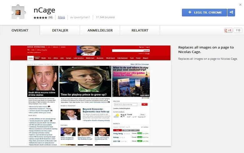This screenshot has width=244, height=153.
Task: Click the nCage puzzle-piece extension icon
Action: [x=18, y=12]
